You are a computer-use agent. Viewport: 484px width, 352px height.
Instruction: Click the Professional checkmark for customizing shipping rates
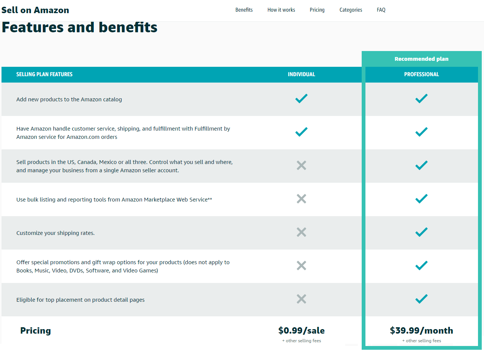pos(421,232)
